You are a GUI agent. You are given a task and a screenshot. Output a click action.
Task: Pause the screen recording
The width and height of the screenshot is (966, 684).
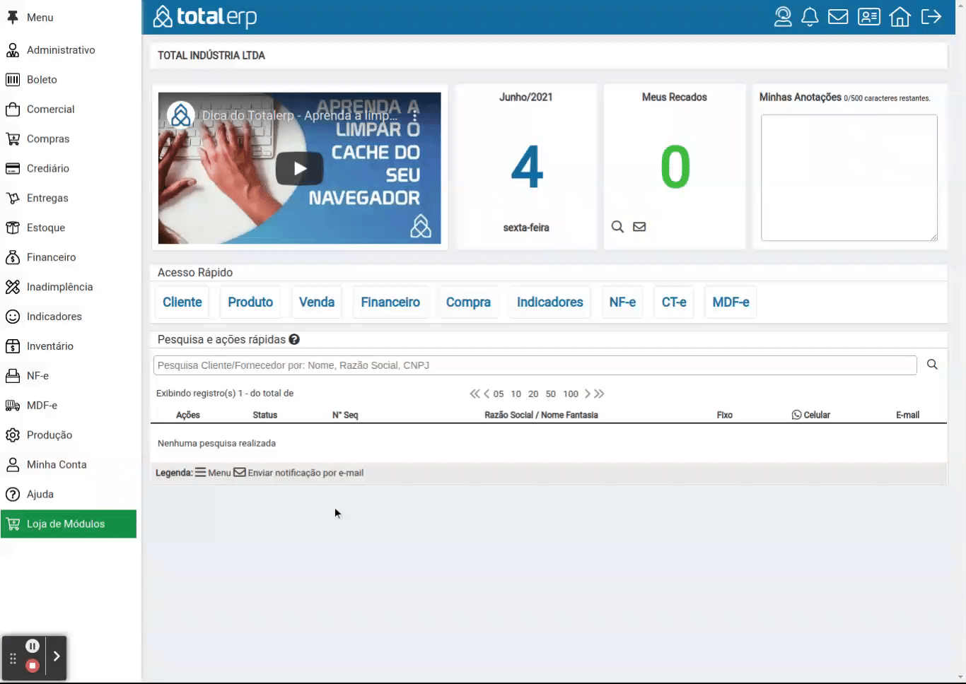pos(33,646)
